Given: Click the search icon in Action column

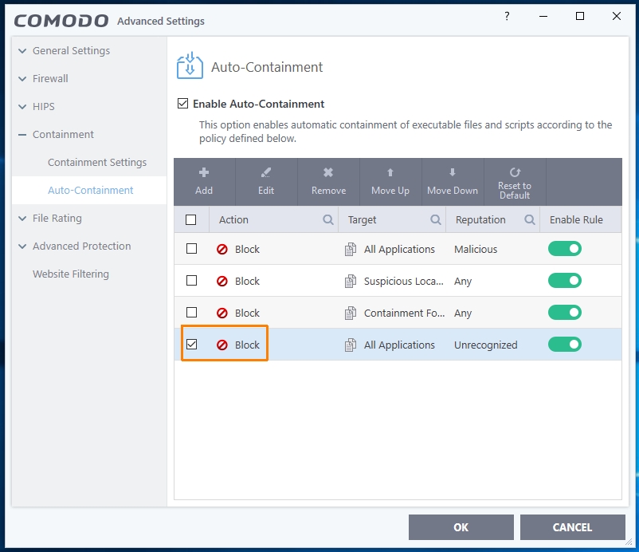Looking at the screenshot, I should pyautogui.click(x=328, y=219).
